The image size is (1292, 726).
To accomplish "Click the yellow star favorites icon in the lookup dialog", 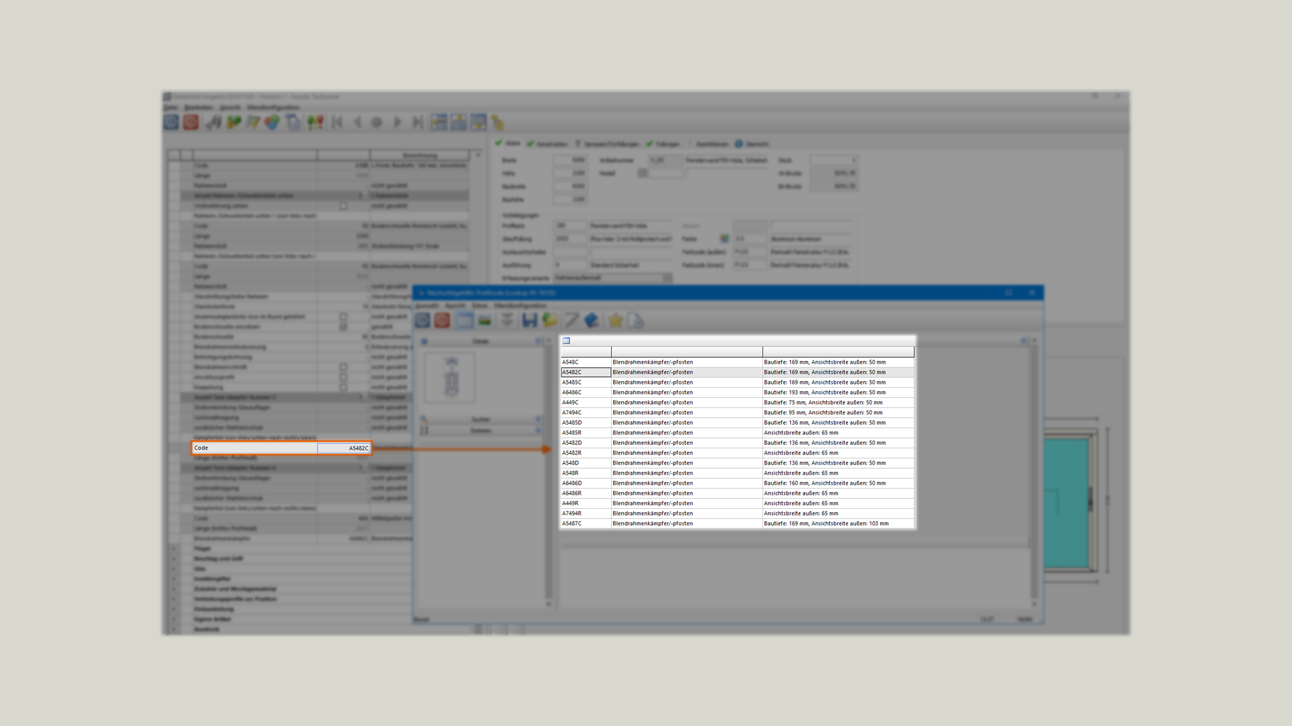I will click(x=615, y=321).
